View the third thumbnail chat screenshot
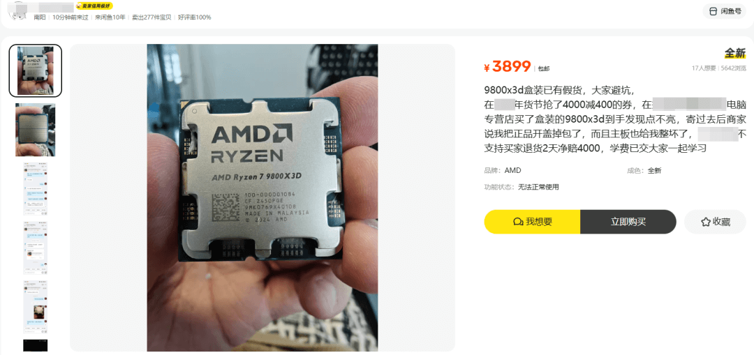Image resolution: width=754 pixels, height=355 pixels. (x=36, y=189)
